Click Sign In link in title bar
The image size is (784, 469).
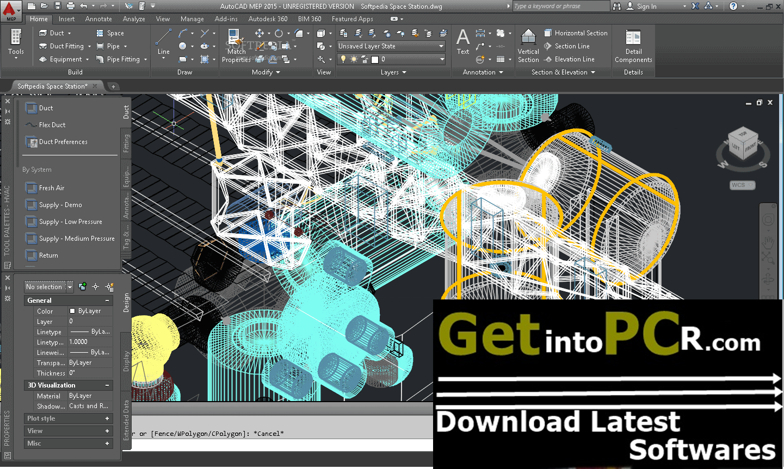tap(646, 7)
